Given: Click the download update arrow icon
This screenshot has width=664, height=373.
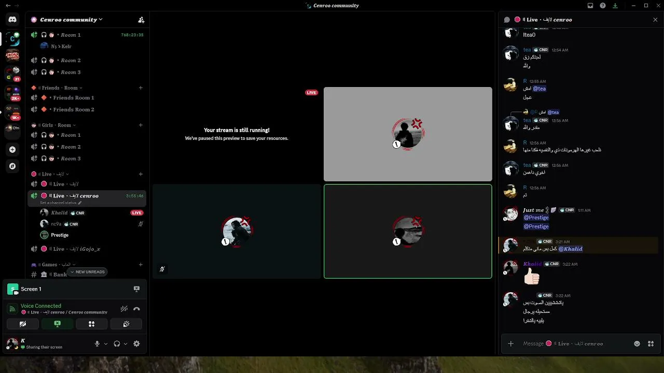Looking at the screenshot, I should pos(615,6).
